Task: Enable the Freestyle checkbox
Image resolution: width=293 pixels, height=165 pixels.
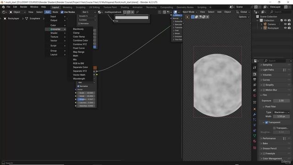Action: click(264, 154)
